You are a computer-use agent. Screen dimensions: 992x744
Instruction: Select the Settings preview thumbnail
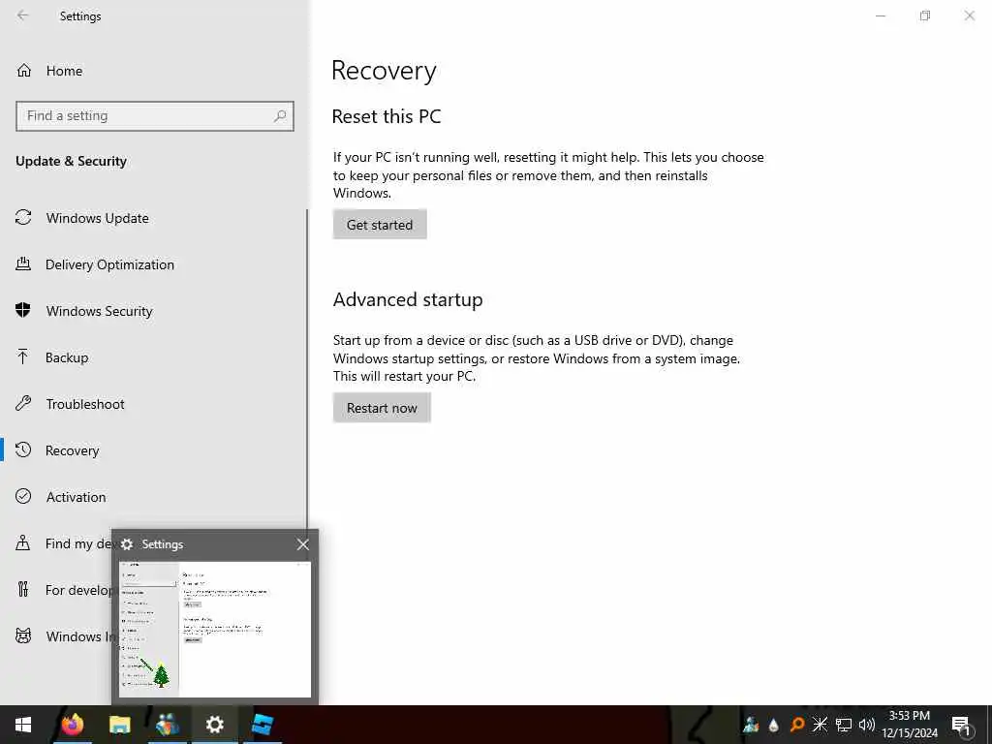pyautogui.click(x=215, y=630)
